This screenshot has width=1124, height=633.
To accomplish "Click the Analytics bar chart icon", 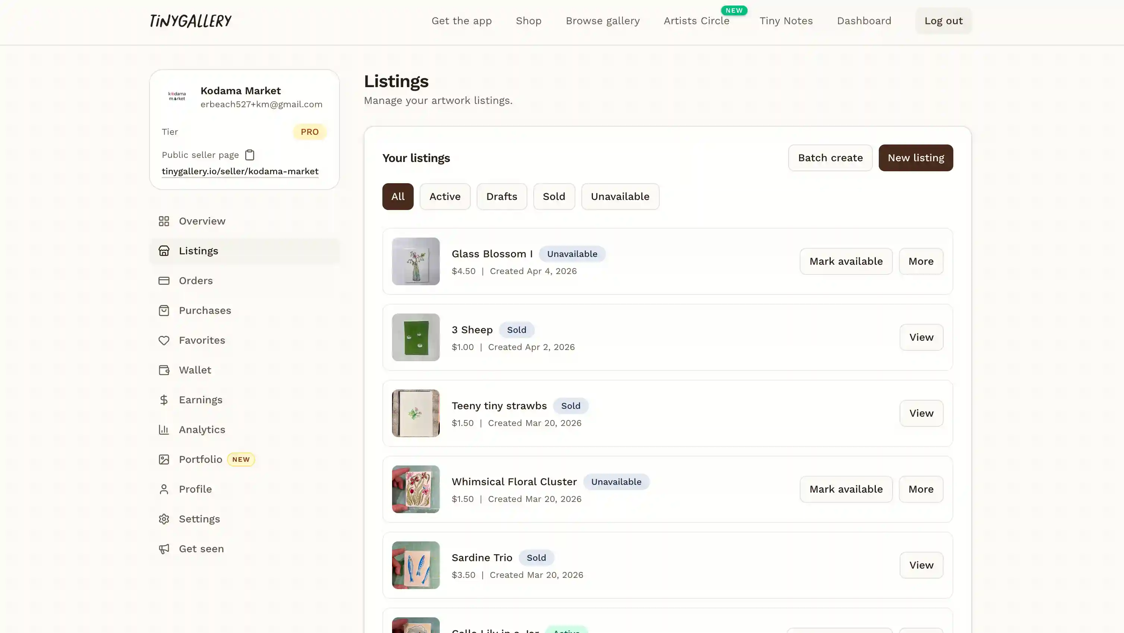I will click(x=164, y=429).
